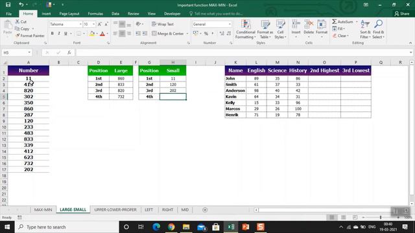Increase font size with the larger A
415x233 pixels.
point(99,24)
